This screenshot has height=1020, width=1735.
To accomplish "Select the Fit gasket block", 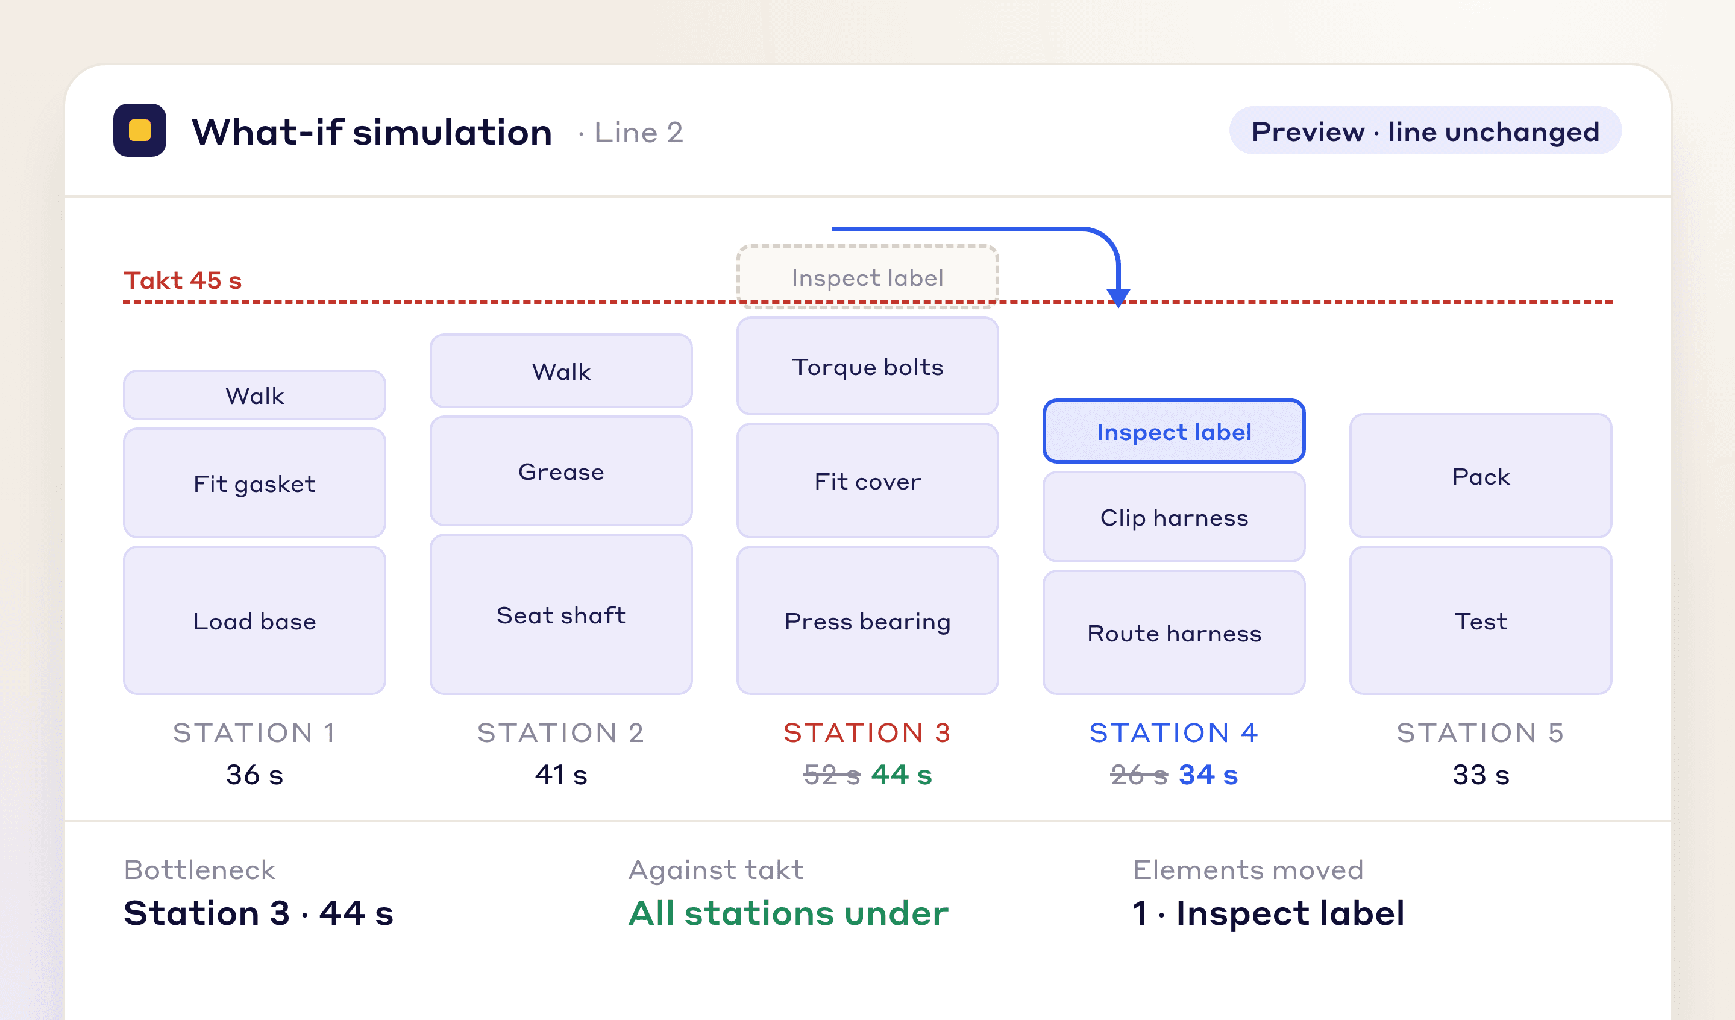I will point(255,483).
